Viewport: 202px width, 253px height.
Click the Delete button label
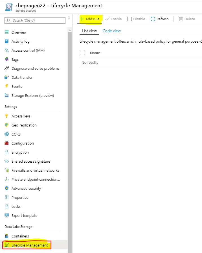pyautogui.click(x=190, y=19)
